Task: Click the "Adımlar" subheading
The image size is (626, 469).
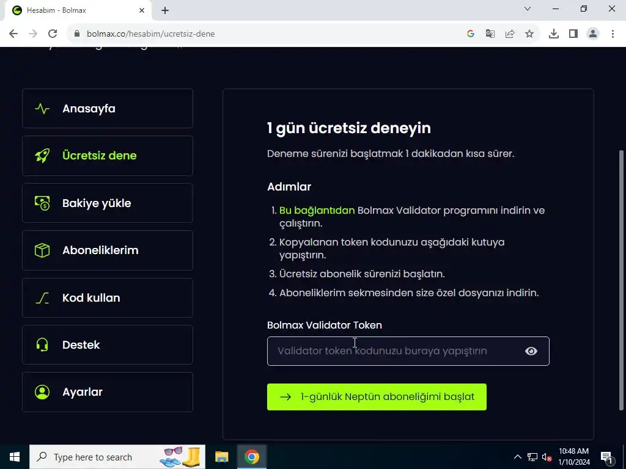Action: (x=289, y=187)
